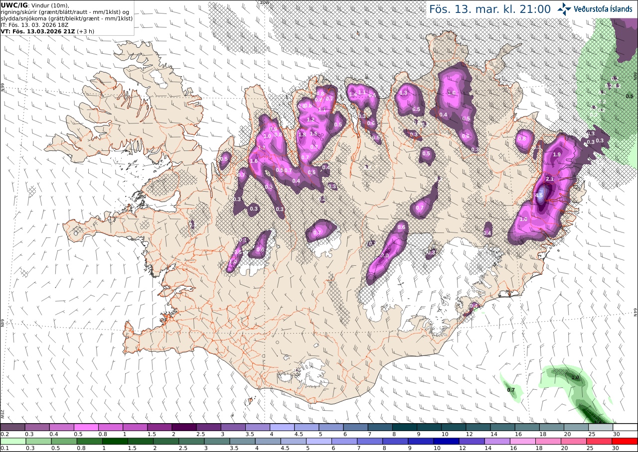
Task: Click the 1.9 precipitation value in east Iceland
Action: click(x=557, y=155)
